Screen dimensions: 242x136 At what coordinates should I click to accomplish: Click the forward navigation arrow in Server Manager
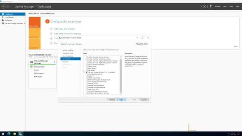(7, 6)
